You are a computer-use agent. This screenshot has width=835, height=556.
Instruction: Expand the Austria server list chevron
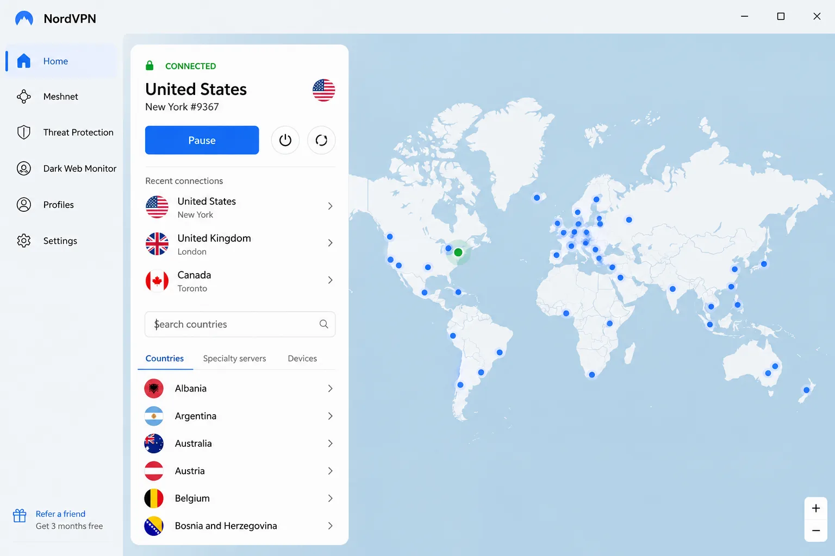(x=330, y=471)
